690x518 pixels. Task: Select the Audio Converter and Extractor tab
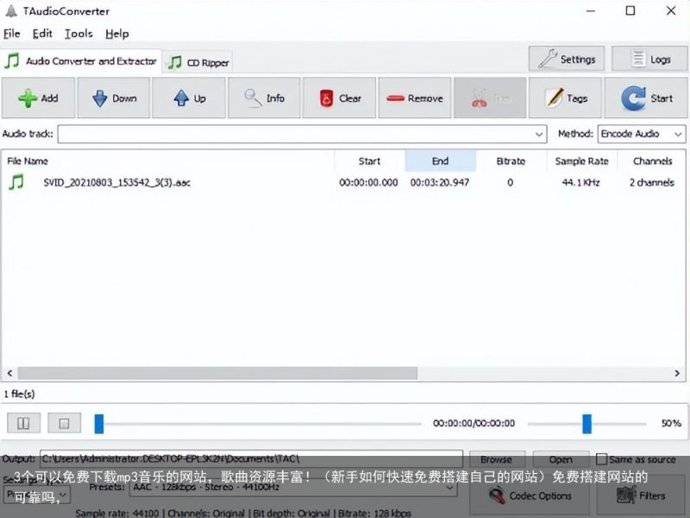[81, 60]
